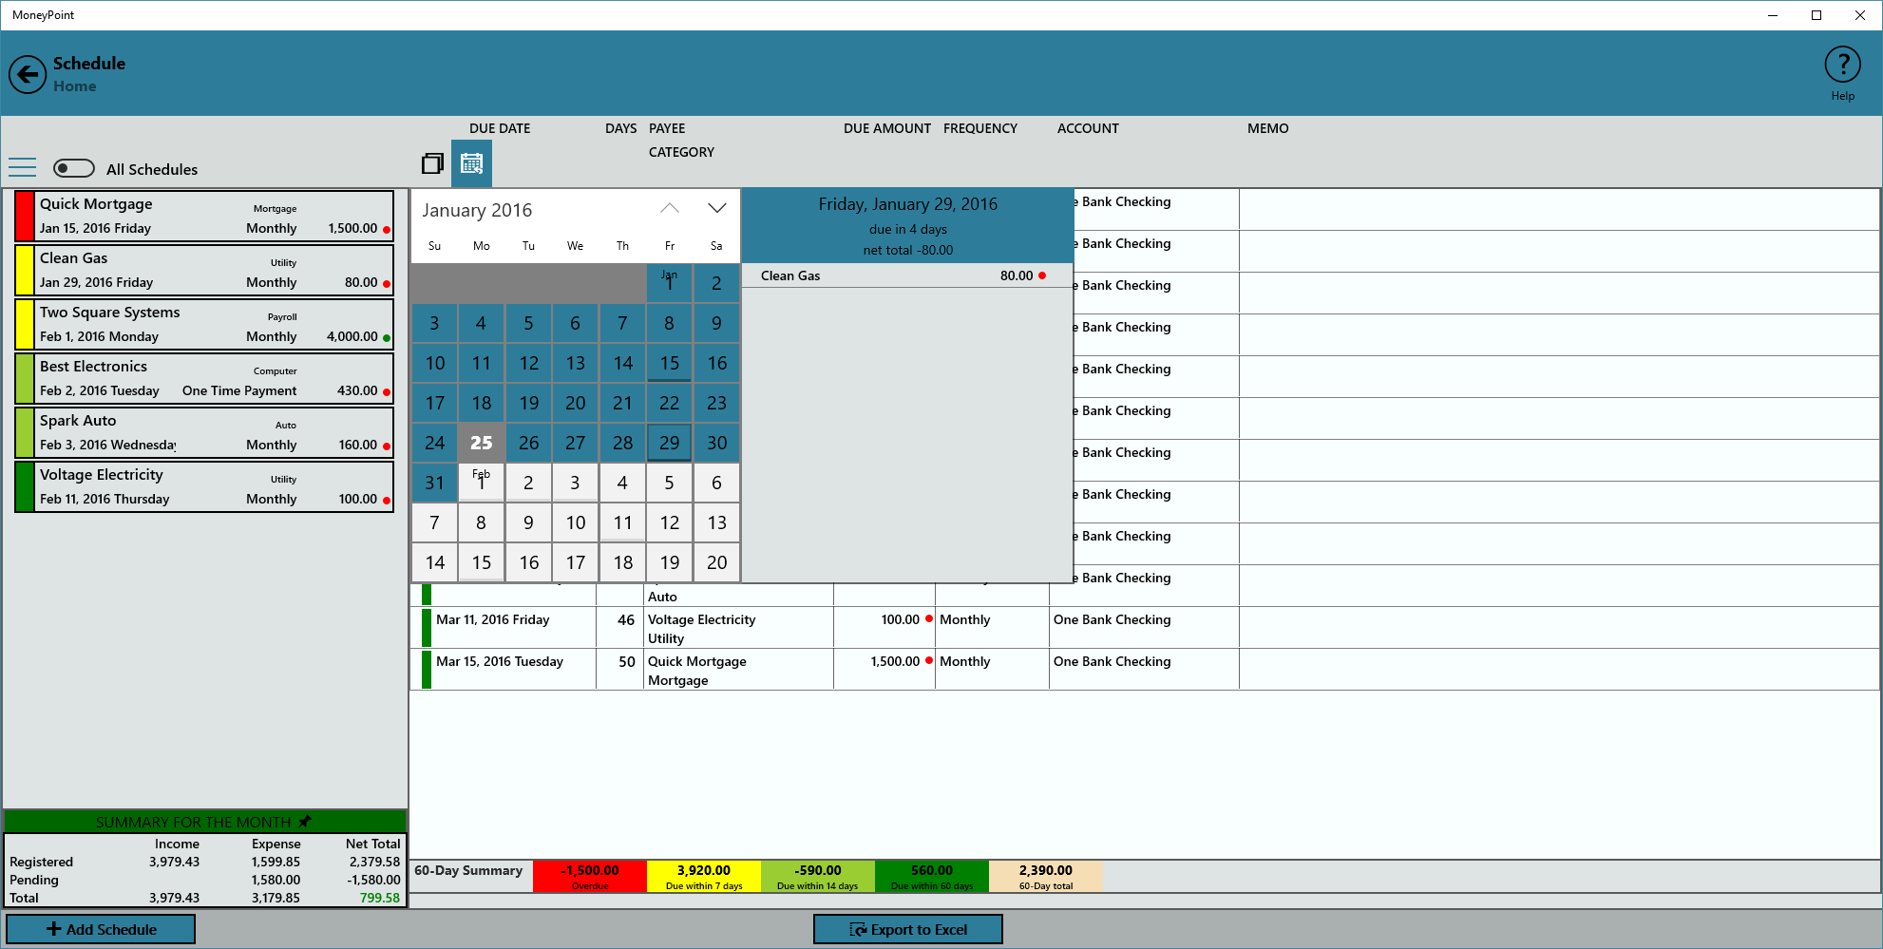Viewport: 1883px width, 949px height.
Task: Click Voltage Electricity payee in Mar 11 row
Action: tap(702, 619)
